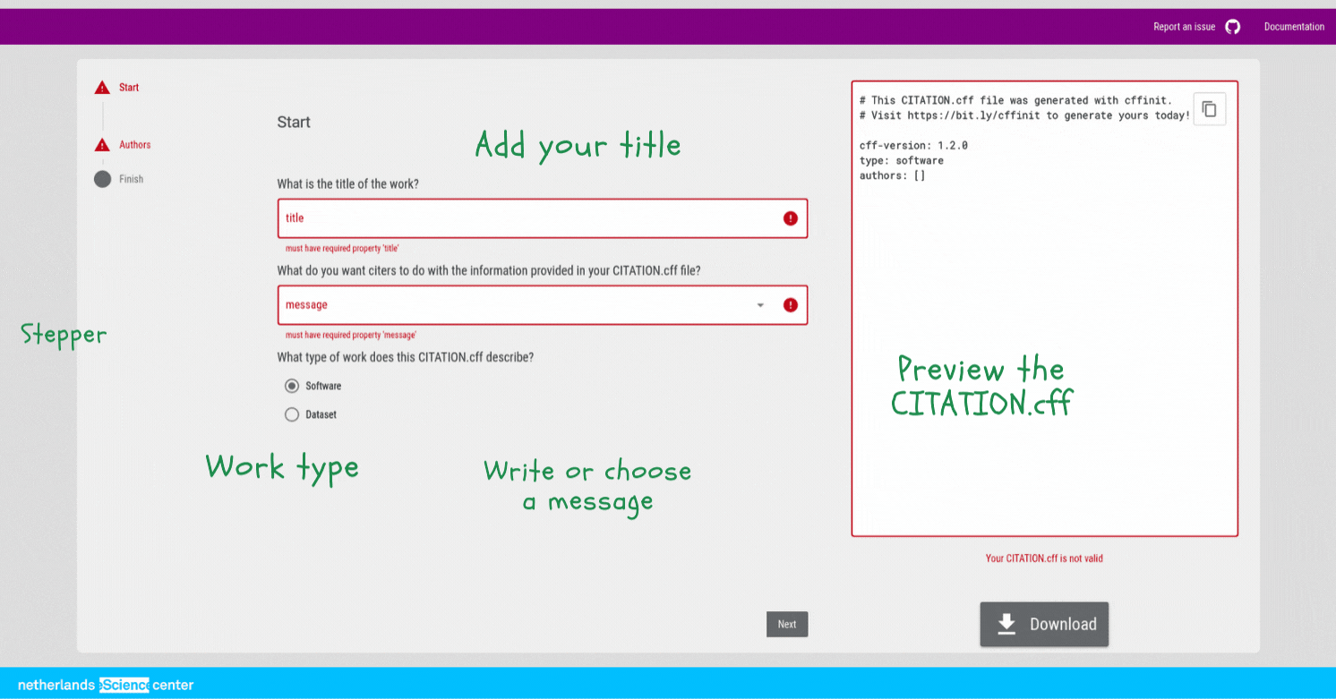Open the Documentation page

pos(1293,26)
